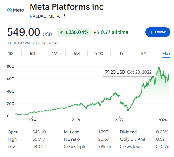The height and width of the screenshot is (157, 174).
Task: Select the Max time range tab
Action: click(x=166, y=54)
